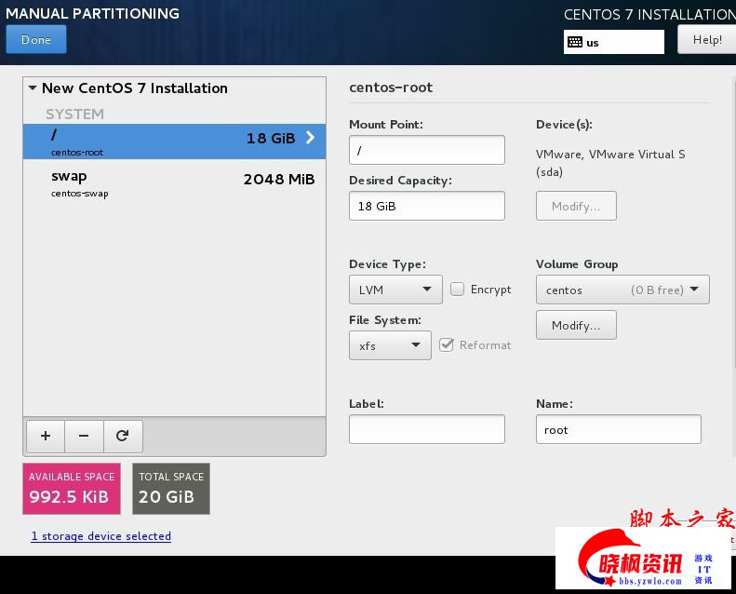Enable the Encrypt checkbox
The image size is (736, 594).
point(457,290)
